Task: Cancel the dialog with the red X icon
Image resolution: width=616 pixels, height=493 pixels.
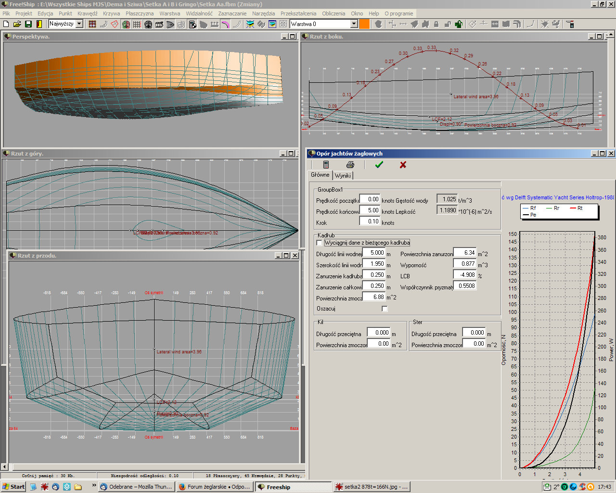Action: [403, 165]
